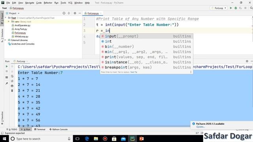The width and height of the screenshot is (253, 142).
Task: Open the Navigate menu
Action: tap(30, 3)
